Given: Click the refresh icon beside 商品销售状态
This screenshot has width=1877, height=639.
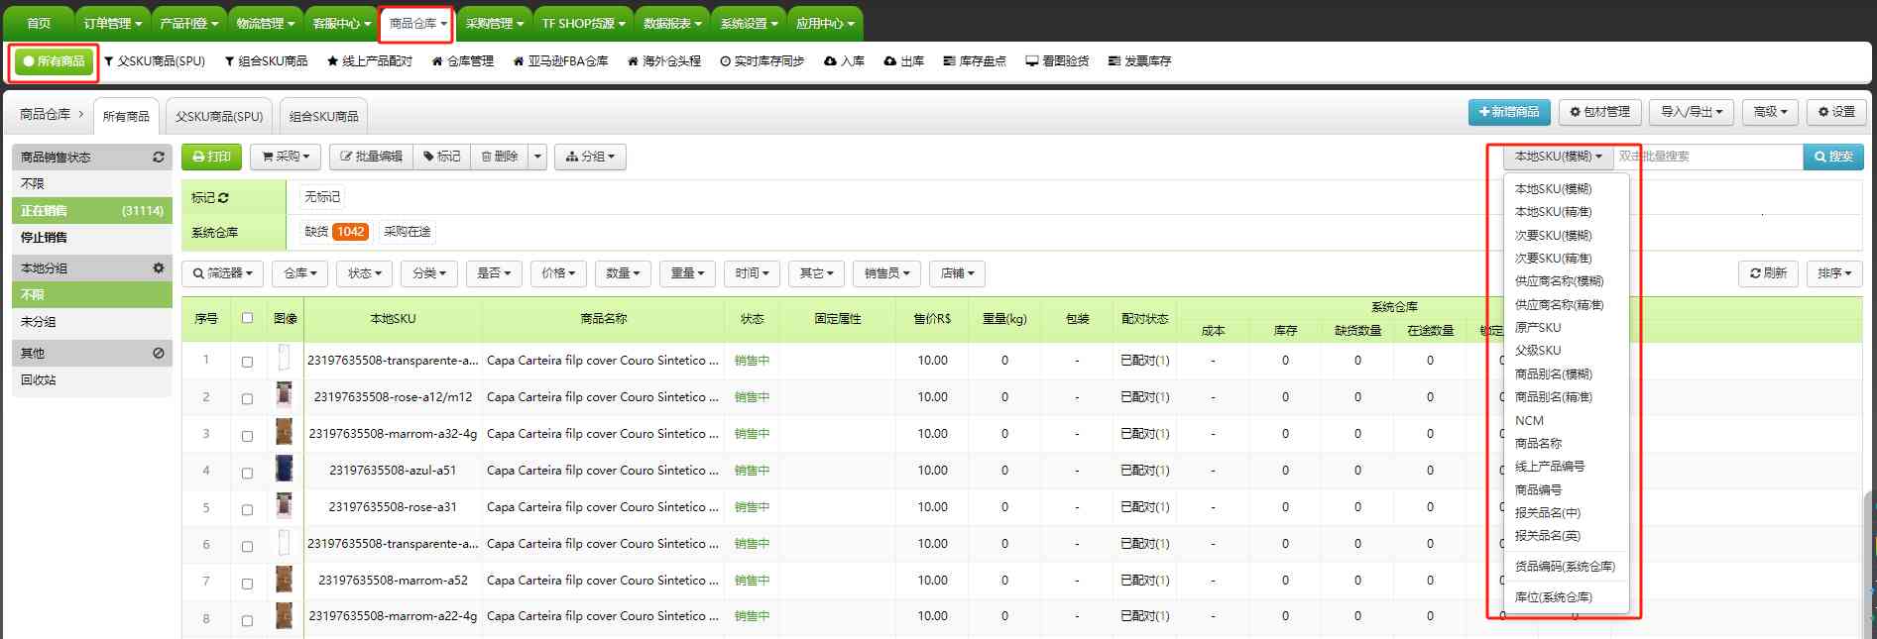Looking at the screenshot, I should (x=158, y=158).
